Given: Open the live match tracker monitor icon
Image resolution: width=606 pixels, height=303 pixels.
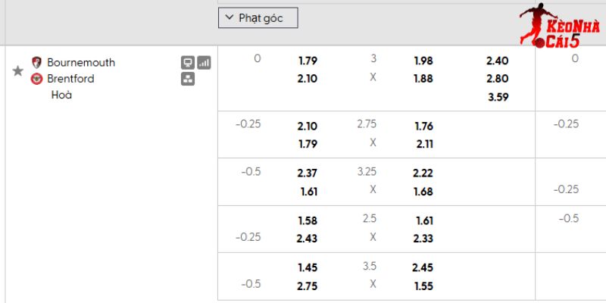Looking at the screenshot, I should click(188, 63).
